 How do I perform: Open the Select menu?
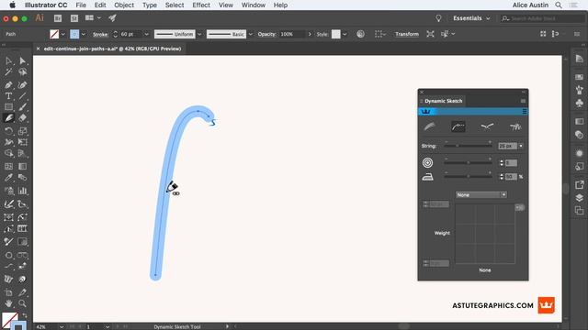(x=175, y=5)
